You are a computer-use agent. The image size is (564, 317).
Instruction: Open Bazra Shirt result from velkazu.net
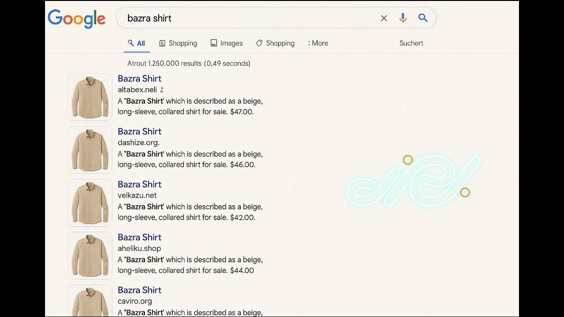139,184
